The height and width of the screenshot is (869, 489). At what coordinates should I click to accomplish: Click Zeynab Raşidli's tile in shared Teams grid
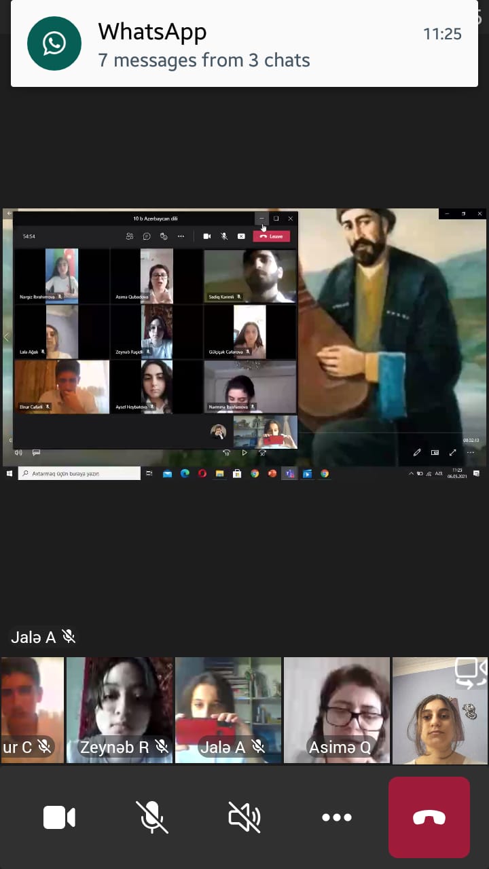point(156,332)
